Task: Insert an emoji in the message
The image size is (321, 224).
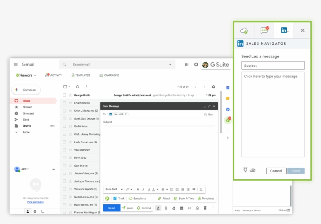Action: pos(197,208)
